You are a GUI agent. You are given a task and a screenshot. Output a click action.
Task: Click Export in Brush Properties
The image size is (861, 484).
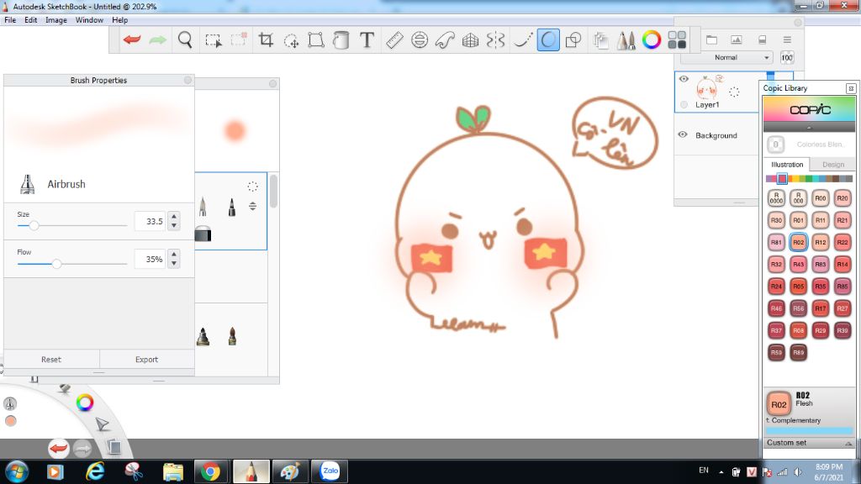146,360
